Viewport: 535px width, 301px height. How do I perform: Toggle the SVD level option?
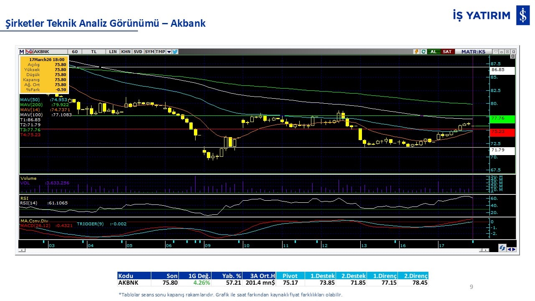tap(138, 52)
